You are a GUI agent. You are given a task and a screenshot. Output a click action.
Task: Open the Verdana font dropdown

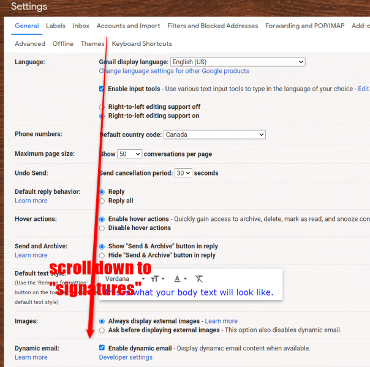[x=123, y=279]
